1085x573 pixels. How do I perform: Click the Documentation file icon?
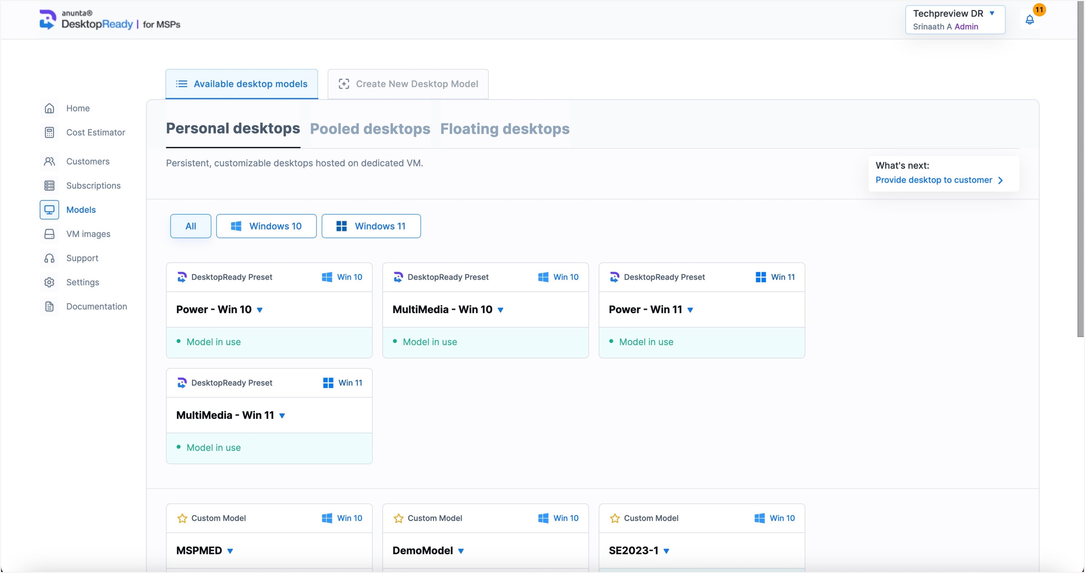coord(49,306)
